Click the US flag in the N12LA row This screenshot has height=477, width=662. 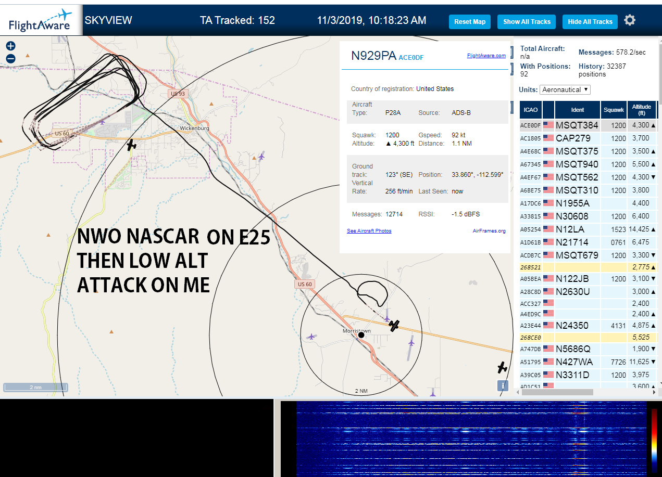[x=548, y=229]
